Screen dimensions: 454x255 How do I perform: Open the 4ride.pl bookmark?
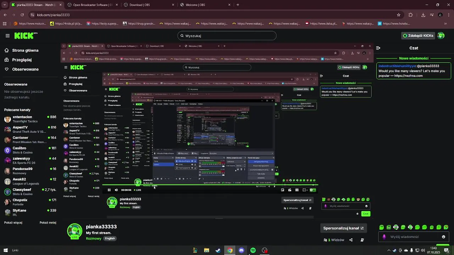click(66, 24)
